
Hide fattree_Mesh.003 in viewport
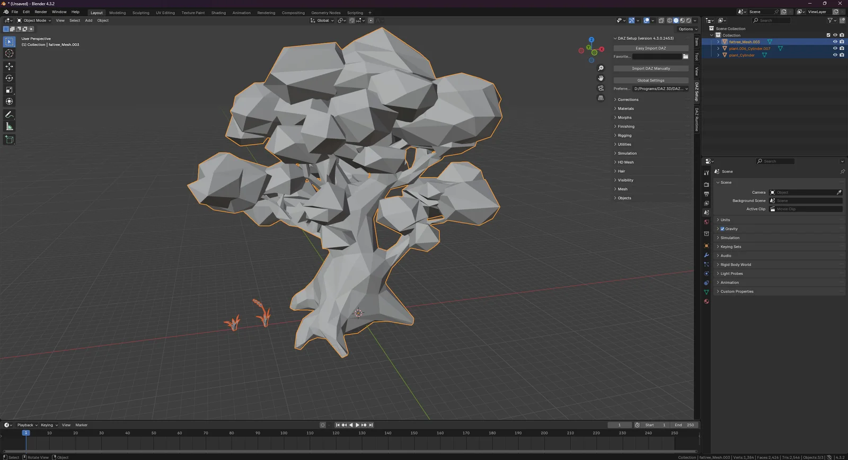coord(835,42)
